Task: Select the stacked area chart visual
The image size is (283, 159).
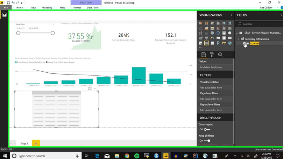Action: coord(212,28)
